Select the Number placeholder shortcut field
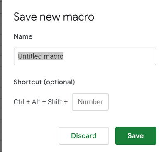The width and height of the screenshot is (166, 152). (90, 102)
